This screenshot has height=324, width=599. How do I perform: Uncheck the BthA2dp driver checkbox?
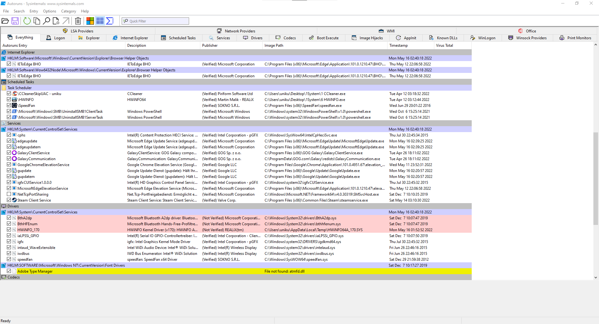[9, 218]
